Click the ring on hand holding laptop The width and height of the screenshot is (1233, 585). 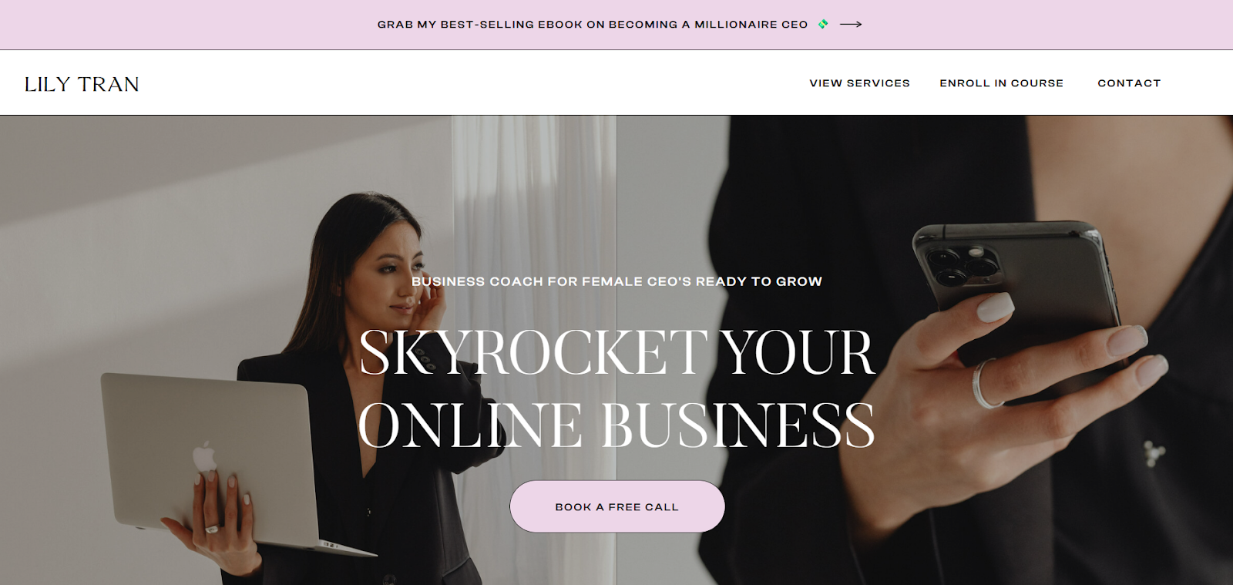[x=212, y=529]
